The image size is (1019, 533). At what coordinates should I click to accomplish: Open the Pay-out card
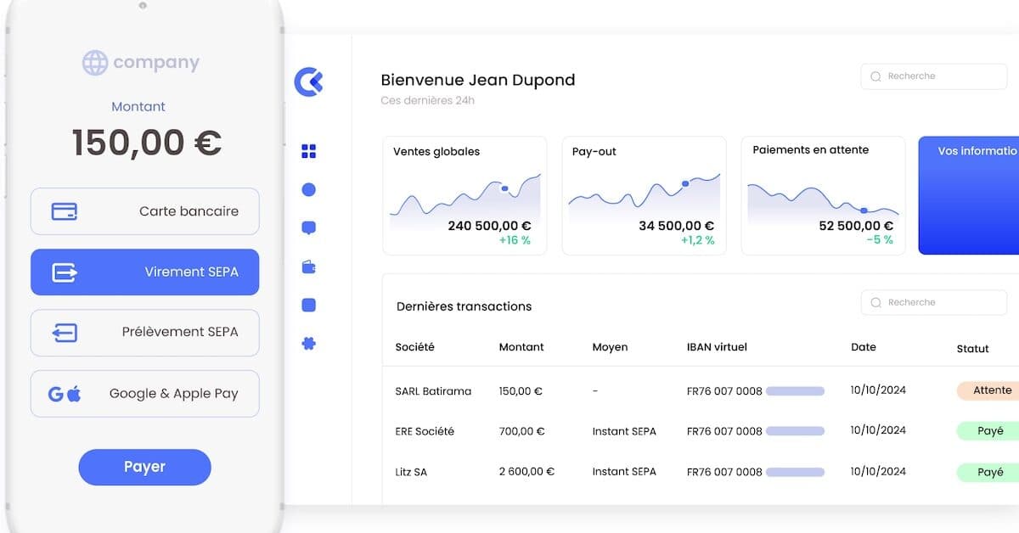tap(645, 195)
